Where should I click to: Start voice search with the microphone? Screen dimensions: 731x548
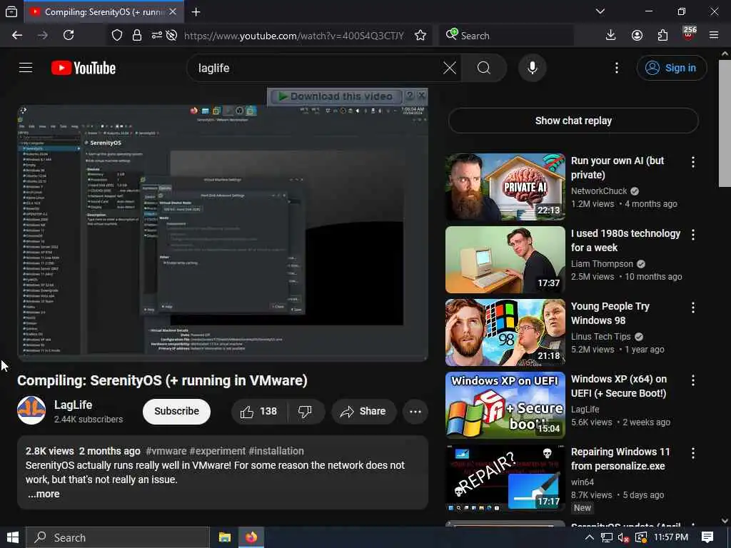point(532,68)
